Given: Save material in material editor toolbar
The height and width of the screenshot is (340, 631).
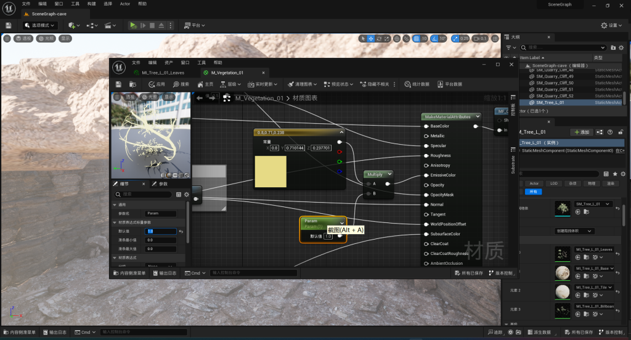Looking at the screenshot, I should pos(118,84).
